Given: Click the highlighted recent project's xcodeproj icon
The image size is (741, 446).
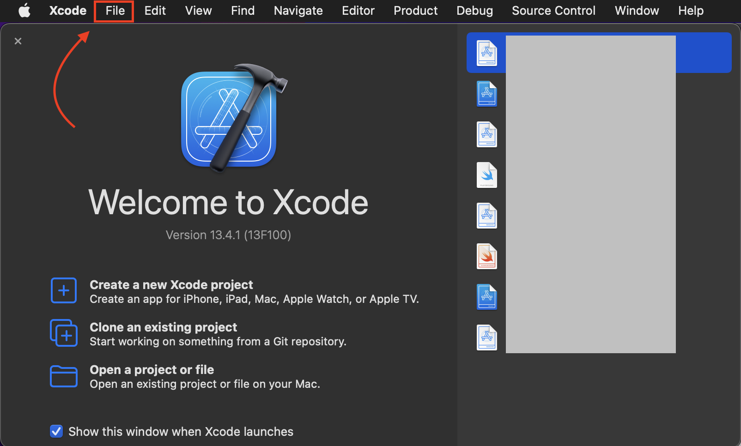Looking at the screenshot, I should [x=487, y=53].
